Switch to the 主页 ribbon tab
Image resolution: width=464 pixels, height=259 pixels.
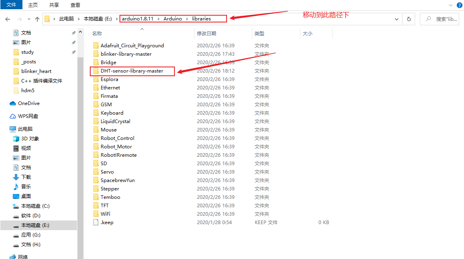point(33,5)
